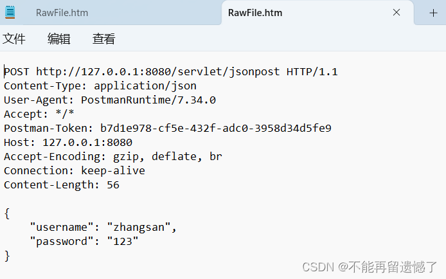
Task: Open the 编辑 menu
Action: (x=59, y=39)
